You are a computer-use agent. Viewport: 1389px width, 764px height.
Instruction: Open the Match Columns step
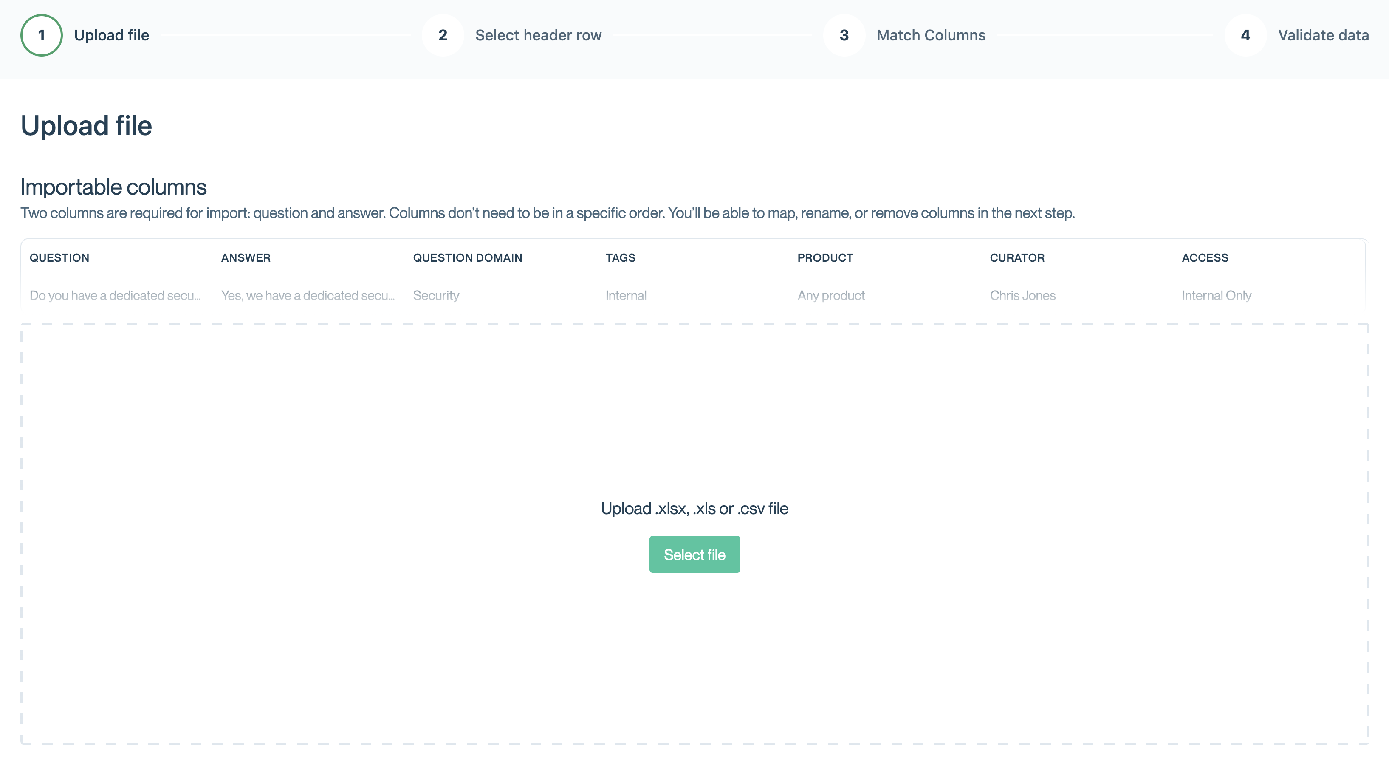tap(931, 35)
